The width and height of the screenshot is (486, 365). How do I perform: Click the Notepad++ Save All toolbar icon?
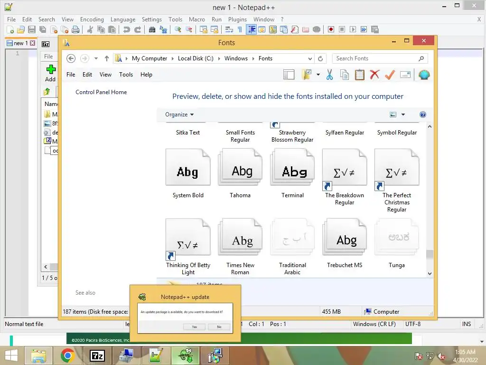[x=42, y=29]
